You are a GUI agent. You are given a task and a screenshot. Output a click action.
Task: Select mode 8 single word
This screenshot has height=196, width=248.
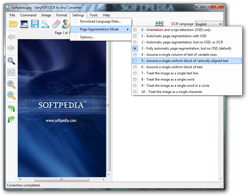187,79
